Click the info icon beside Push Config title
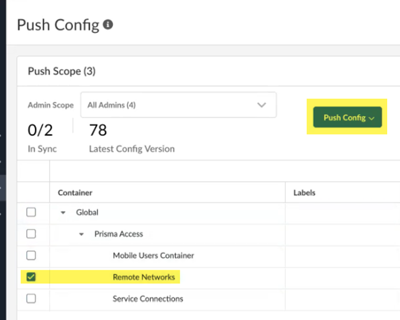This screenshot has height=320, width=400. pyautogui.click(x=108, y=25)
